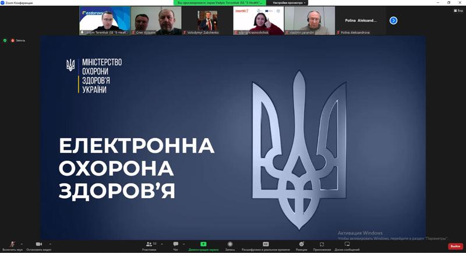This screenshot has width=466, height=253.
Task: Minimize the Zoom conference window
Action: (x=438, y=3)
